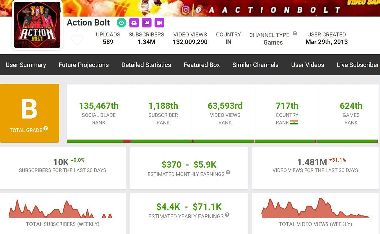
Task: Click the orange B total grade box
Action: click(29, 113)
